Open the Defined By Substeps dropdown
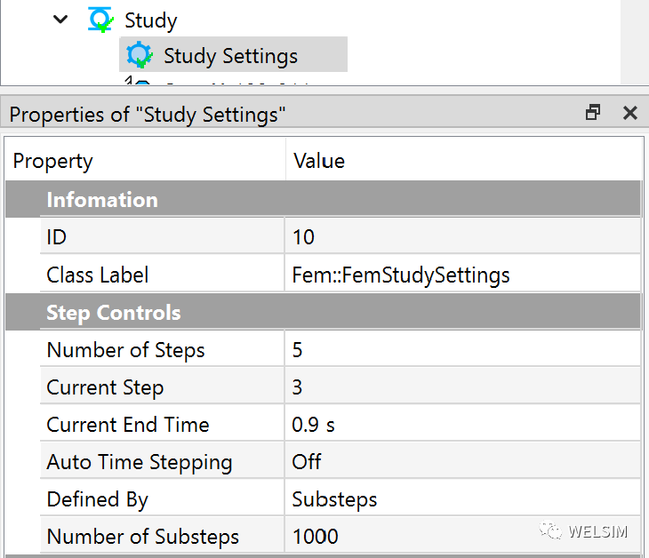 tap(462, 498)
